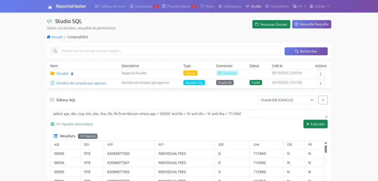The width and height of the screenshot is (378, 181).
Task: Click inside the SQL query text area
Action: [189, 114]
